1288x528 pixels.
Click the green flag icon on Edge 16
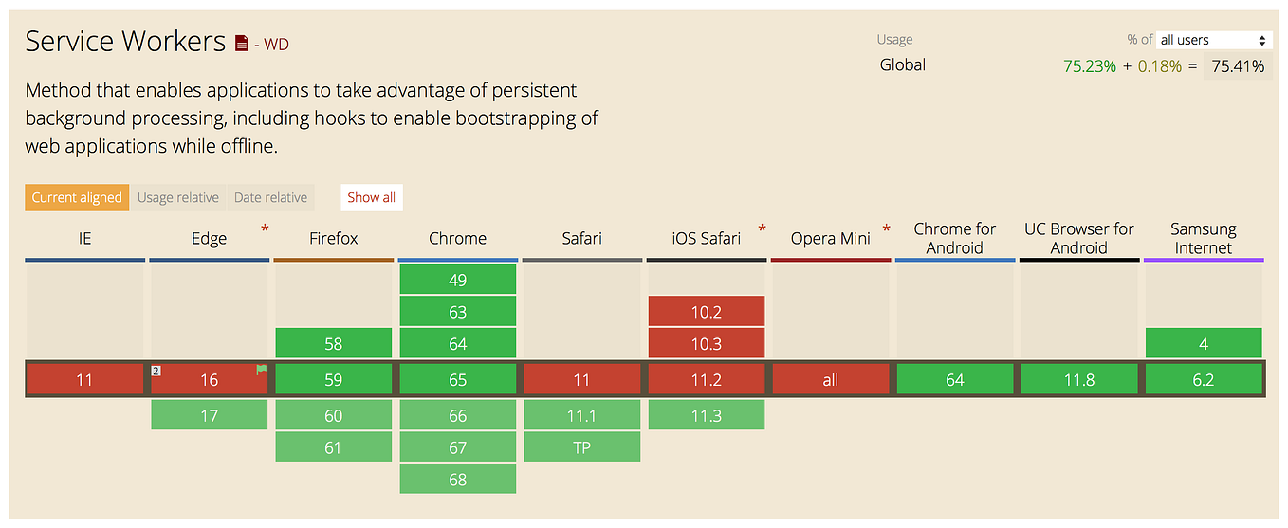261,370
